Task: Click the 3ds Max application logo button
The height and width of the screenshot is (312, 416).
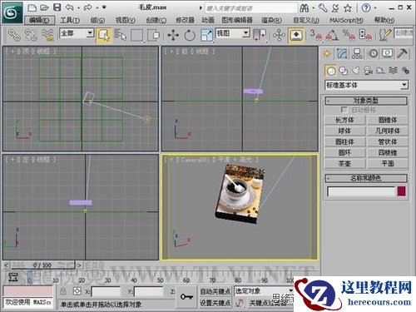Action: point(12,12)
